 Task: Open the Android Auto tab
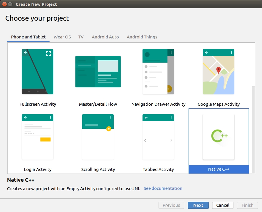[105, 37]
